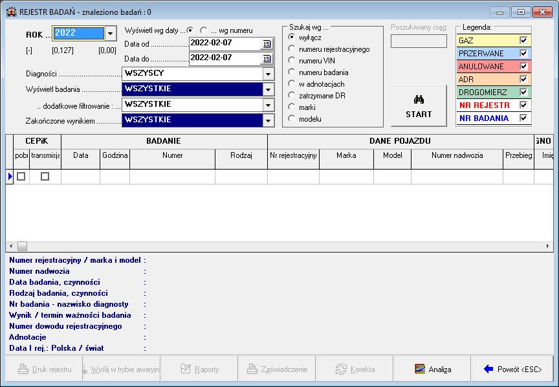Click the binoculars START search button
The image size is (559, 387).
point(419,106)
